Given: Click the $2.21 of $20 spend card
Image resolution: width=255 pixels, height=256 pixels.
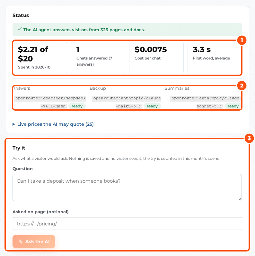Looking at the screenshot, I should (x=40, y=58).
